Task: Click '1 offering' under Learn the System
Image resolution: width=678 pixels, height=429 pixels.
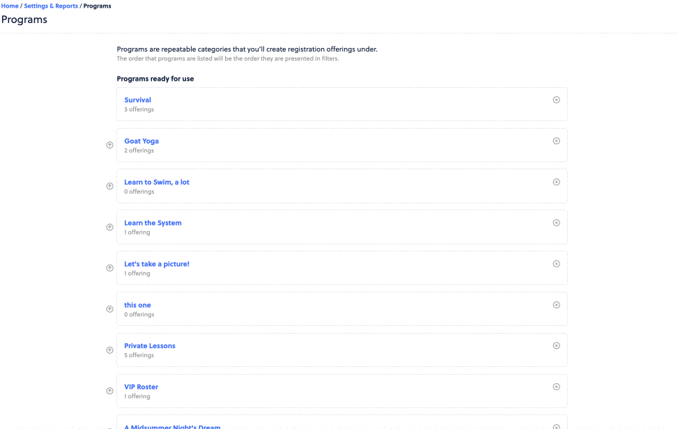Action: (x=137, y=233)
